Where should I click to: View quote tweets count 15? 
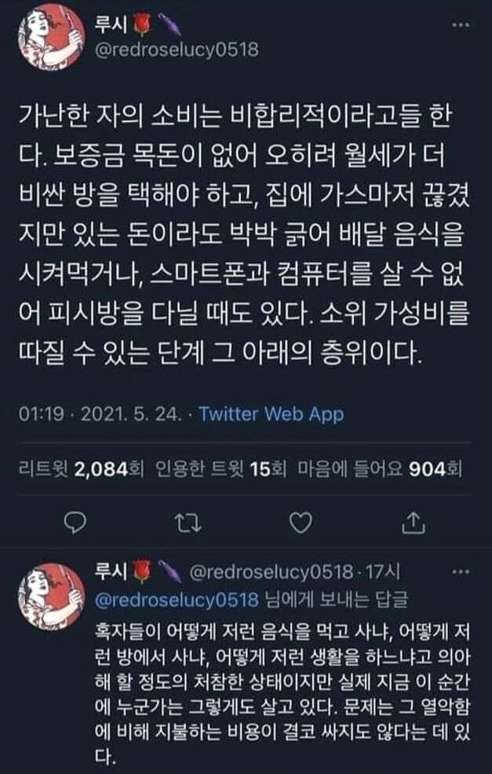tap(220, 469)
